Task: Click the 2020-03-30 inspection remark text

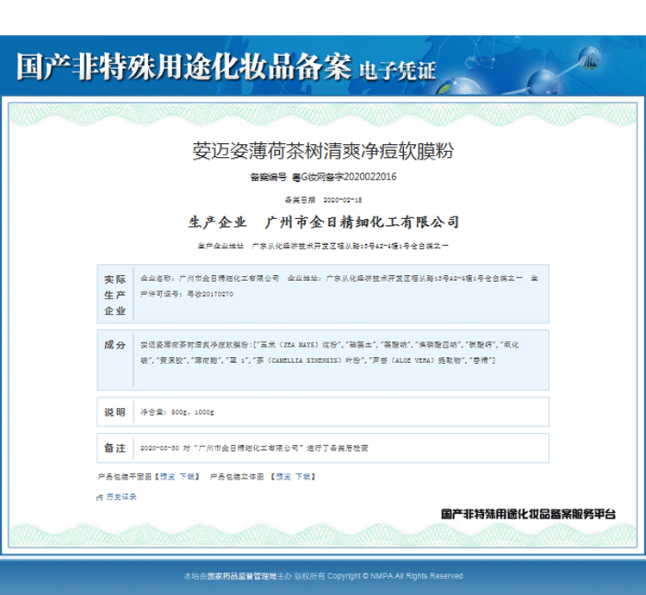Action: pyautogui.click(x=254, y=448)
